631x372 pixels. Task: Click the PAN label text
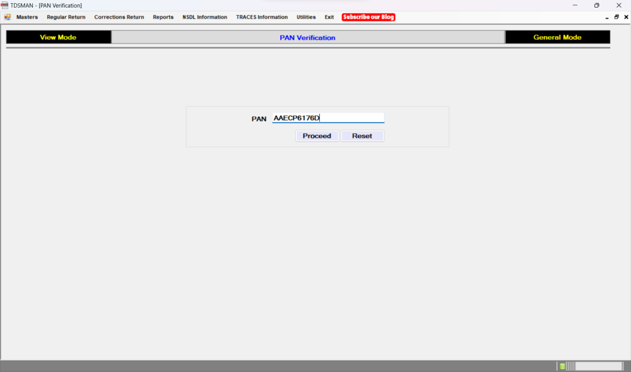259,119
